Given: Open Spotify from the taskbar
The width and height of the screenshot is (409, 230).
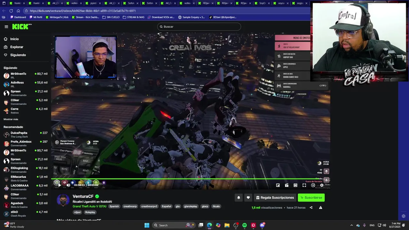Looking at the screenshot, I should pyautogui.click(x=244, y=225).
